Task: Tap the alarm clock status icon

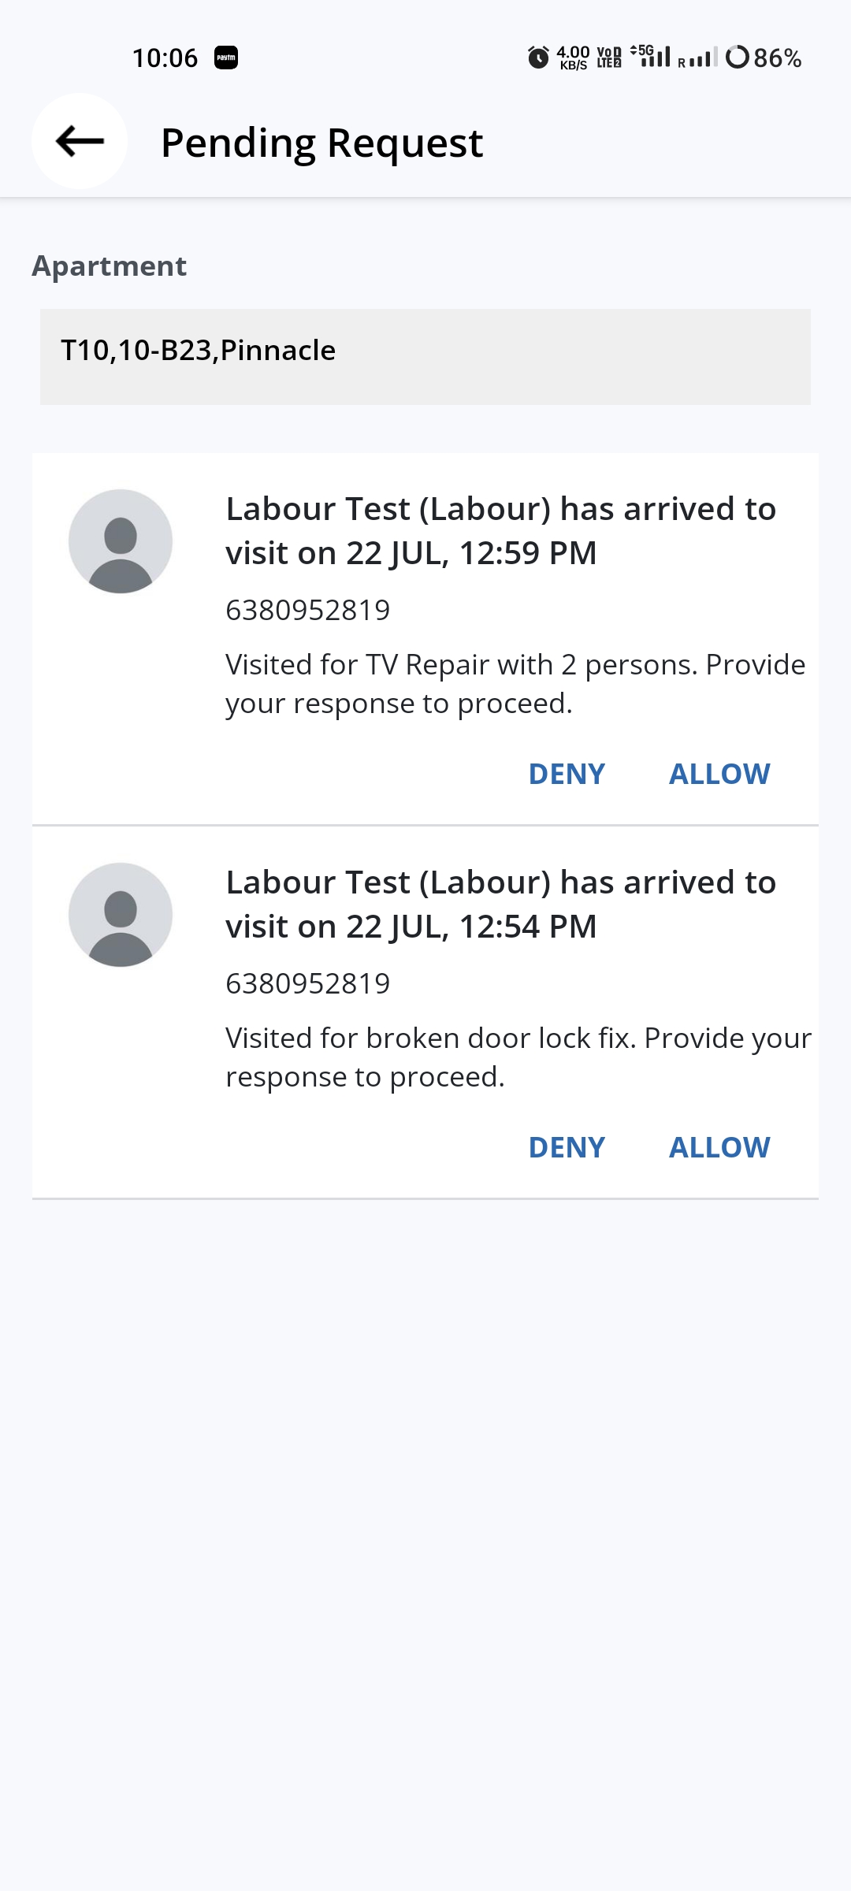Action: [x=538, y=58]
